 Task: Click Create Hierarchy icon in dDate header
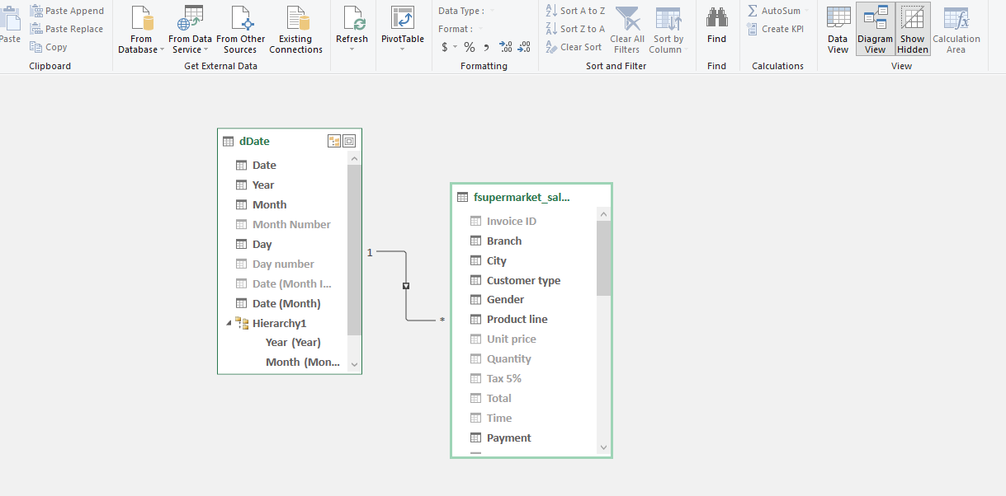[x=334, y=141]
